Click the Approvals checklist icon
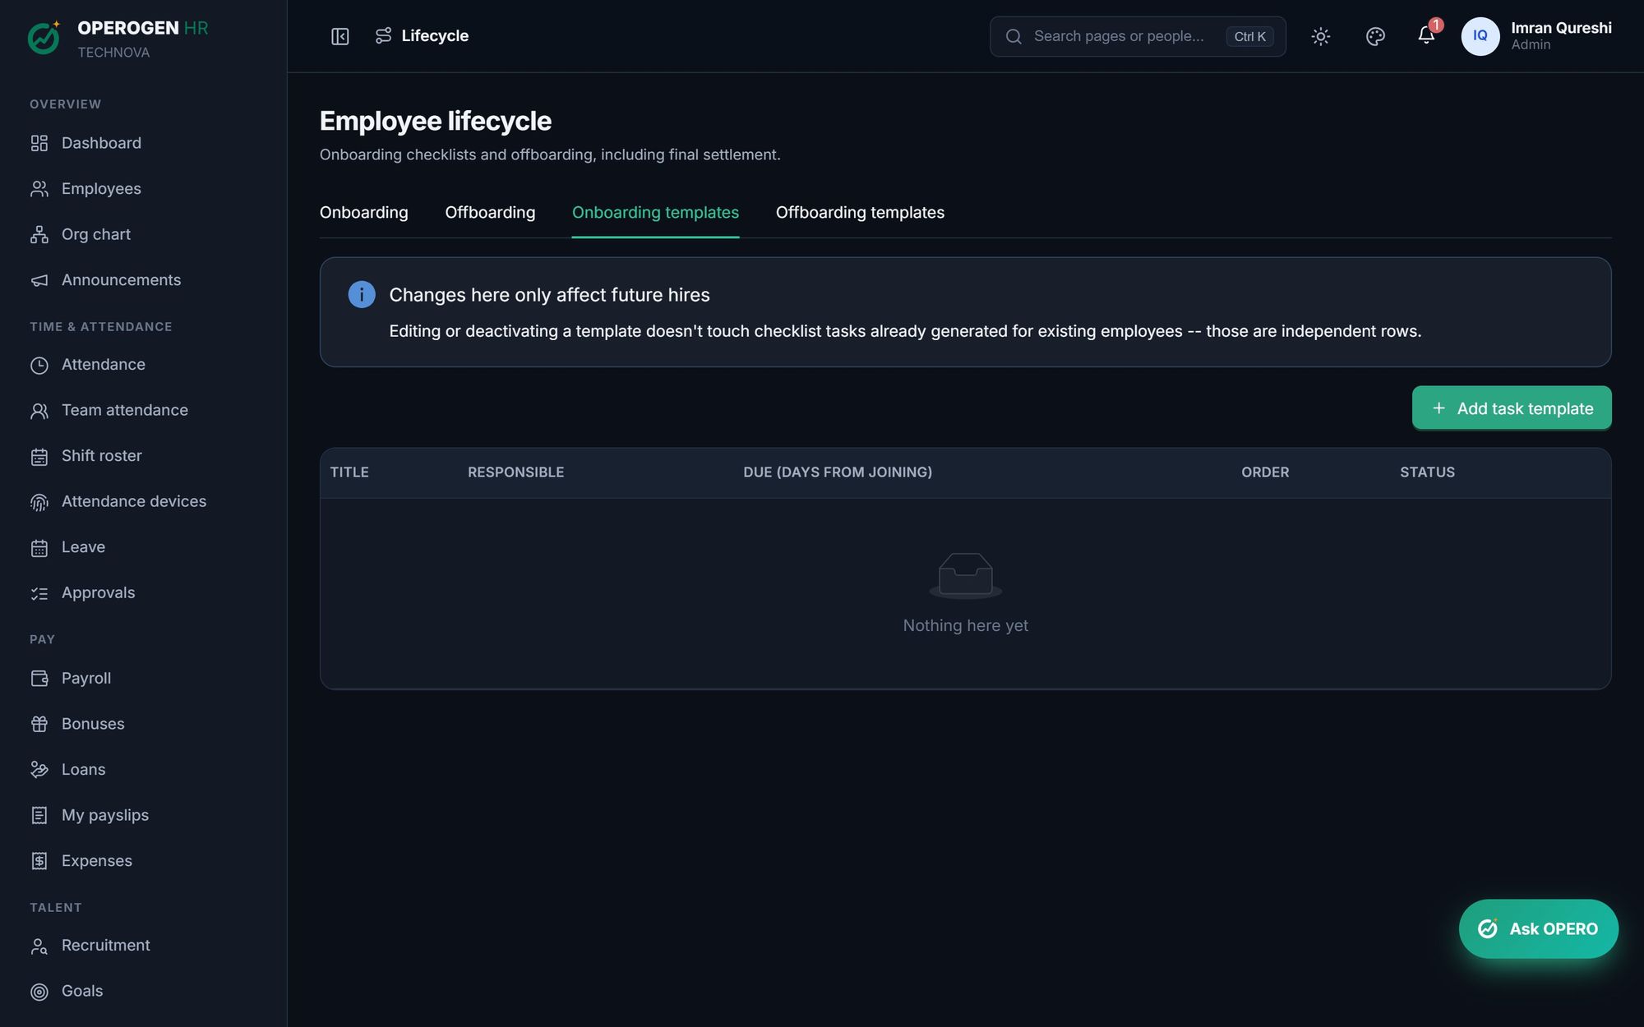 [x=39, y=593]
